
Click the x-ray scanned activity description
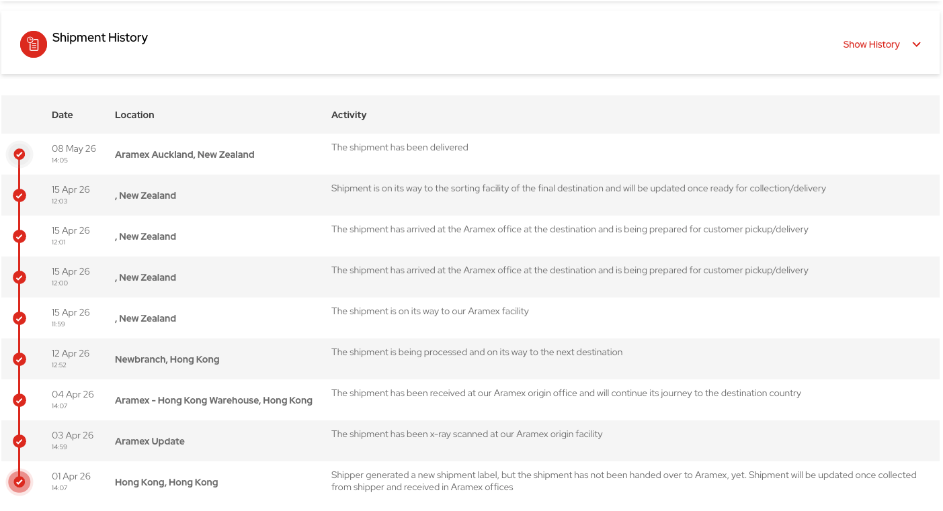pyautogui.click(x=467, y=434)
